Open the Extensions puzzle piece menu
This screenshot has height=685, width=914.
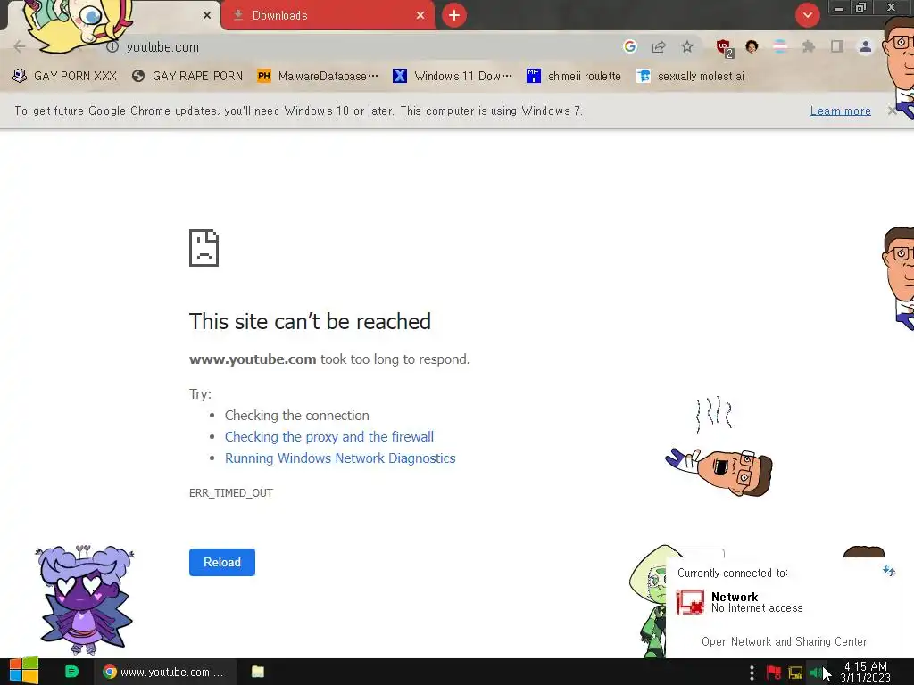tap(809, 46)
